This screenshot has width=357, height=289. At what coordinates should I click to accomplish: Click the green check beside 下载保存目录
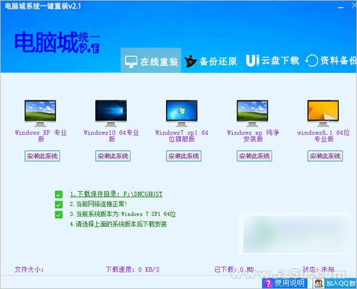pyautogui.click(x=59, y=195)
